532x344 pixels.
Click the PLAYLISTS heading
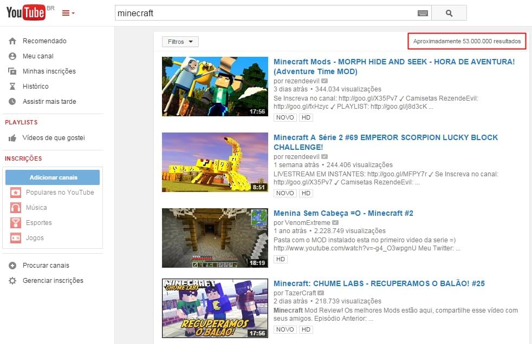coord(21,122)
